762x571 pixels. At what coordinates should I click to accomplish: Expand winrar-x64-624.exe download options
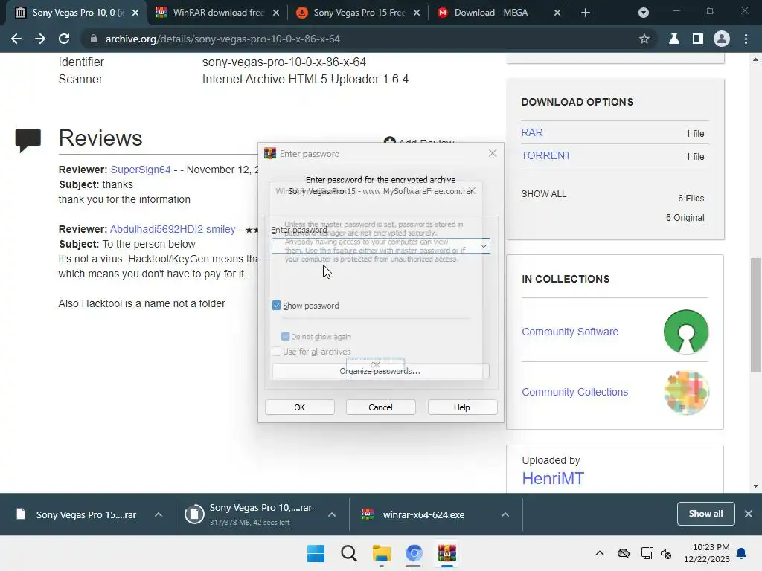(505, 514)
